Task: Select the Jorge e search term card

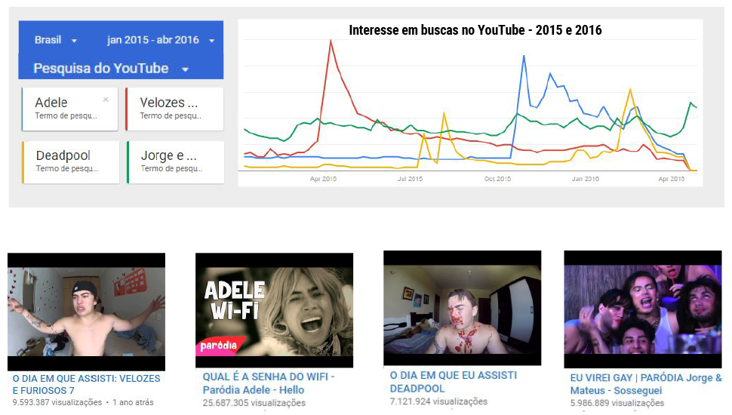Action: (x=176, y=162)
